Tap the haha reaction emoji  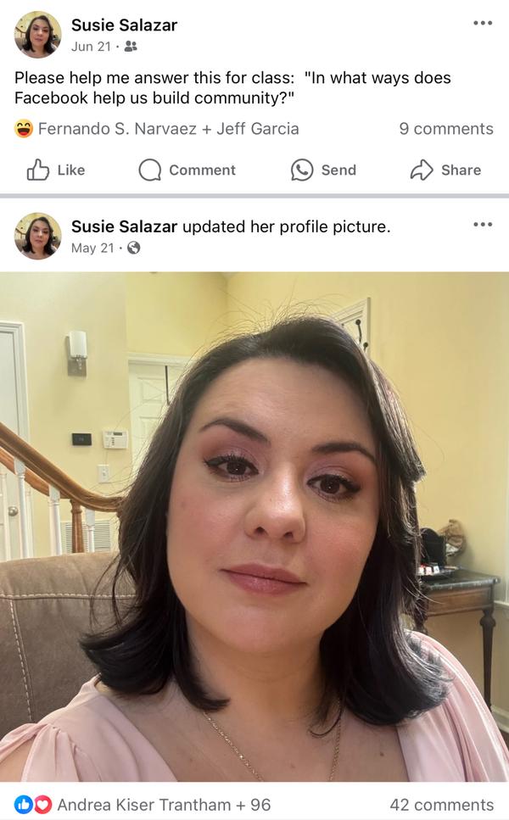coord(24,129)
